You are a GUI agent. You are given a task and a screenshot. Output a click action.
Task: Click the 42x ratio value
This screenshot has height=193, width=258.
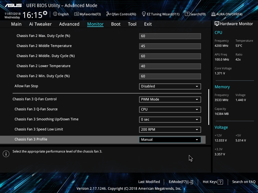tap(238, 60)
